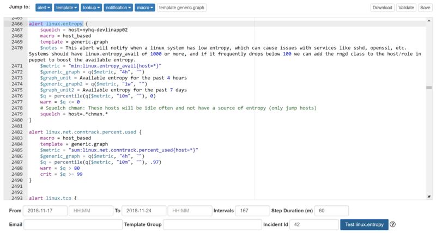Expand the lookup dropdown
This screenshot has height=233, width=436.
click(90, 8)
